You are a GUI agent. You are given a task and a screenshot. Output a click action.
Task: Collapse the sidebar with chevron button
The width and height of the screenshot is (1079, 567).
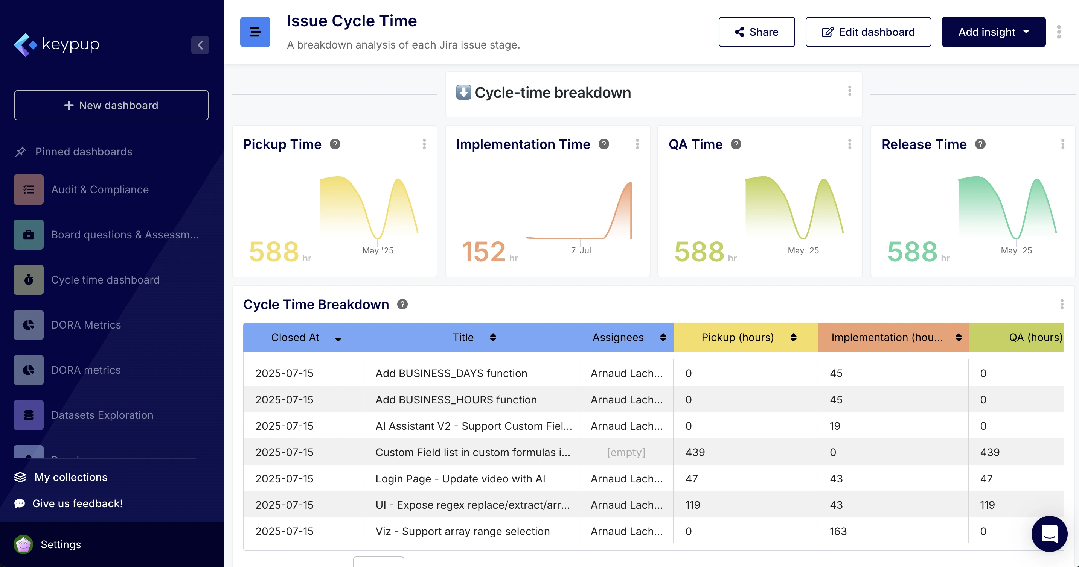[x=200, y=45]
